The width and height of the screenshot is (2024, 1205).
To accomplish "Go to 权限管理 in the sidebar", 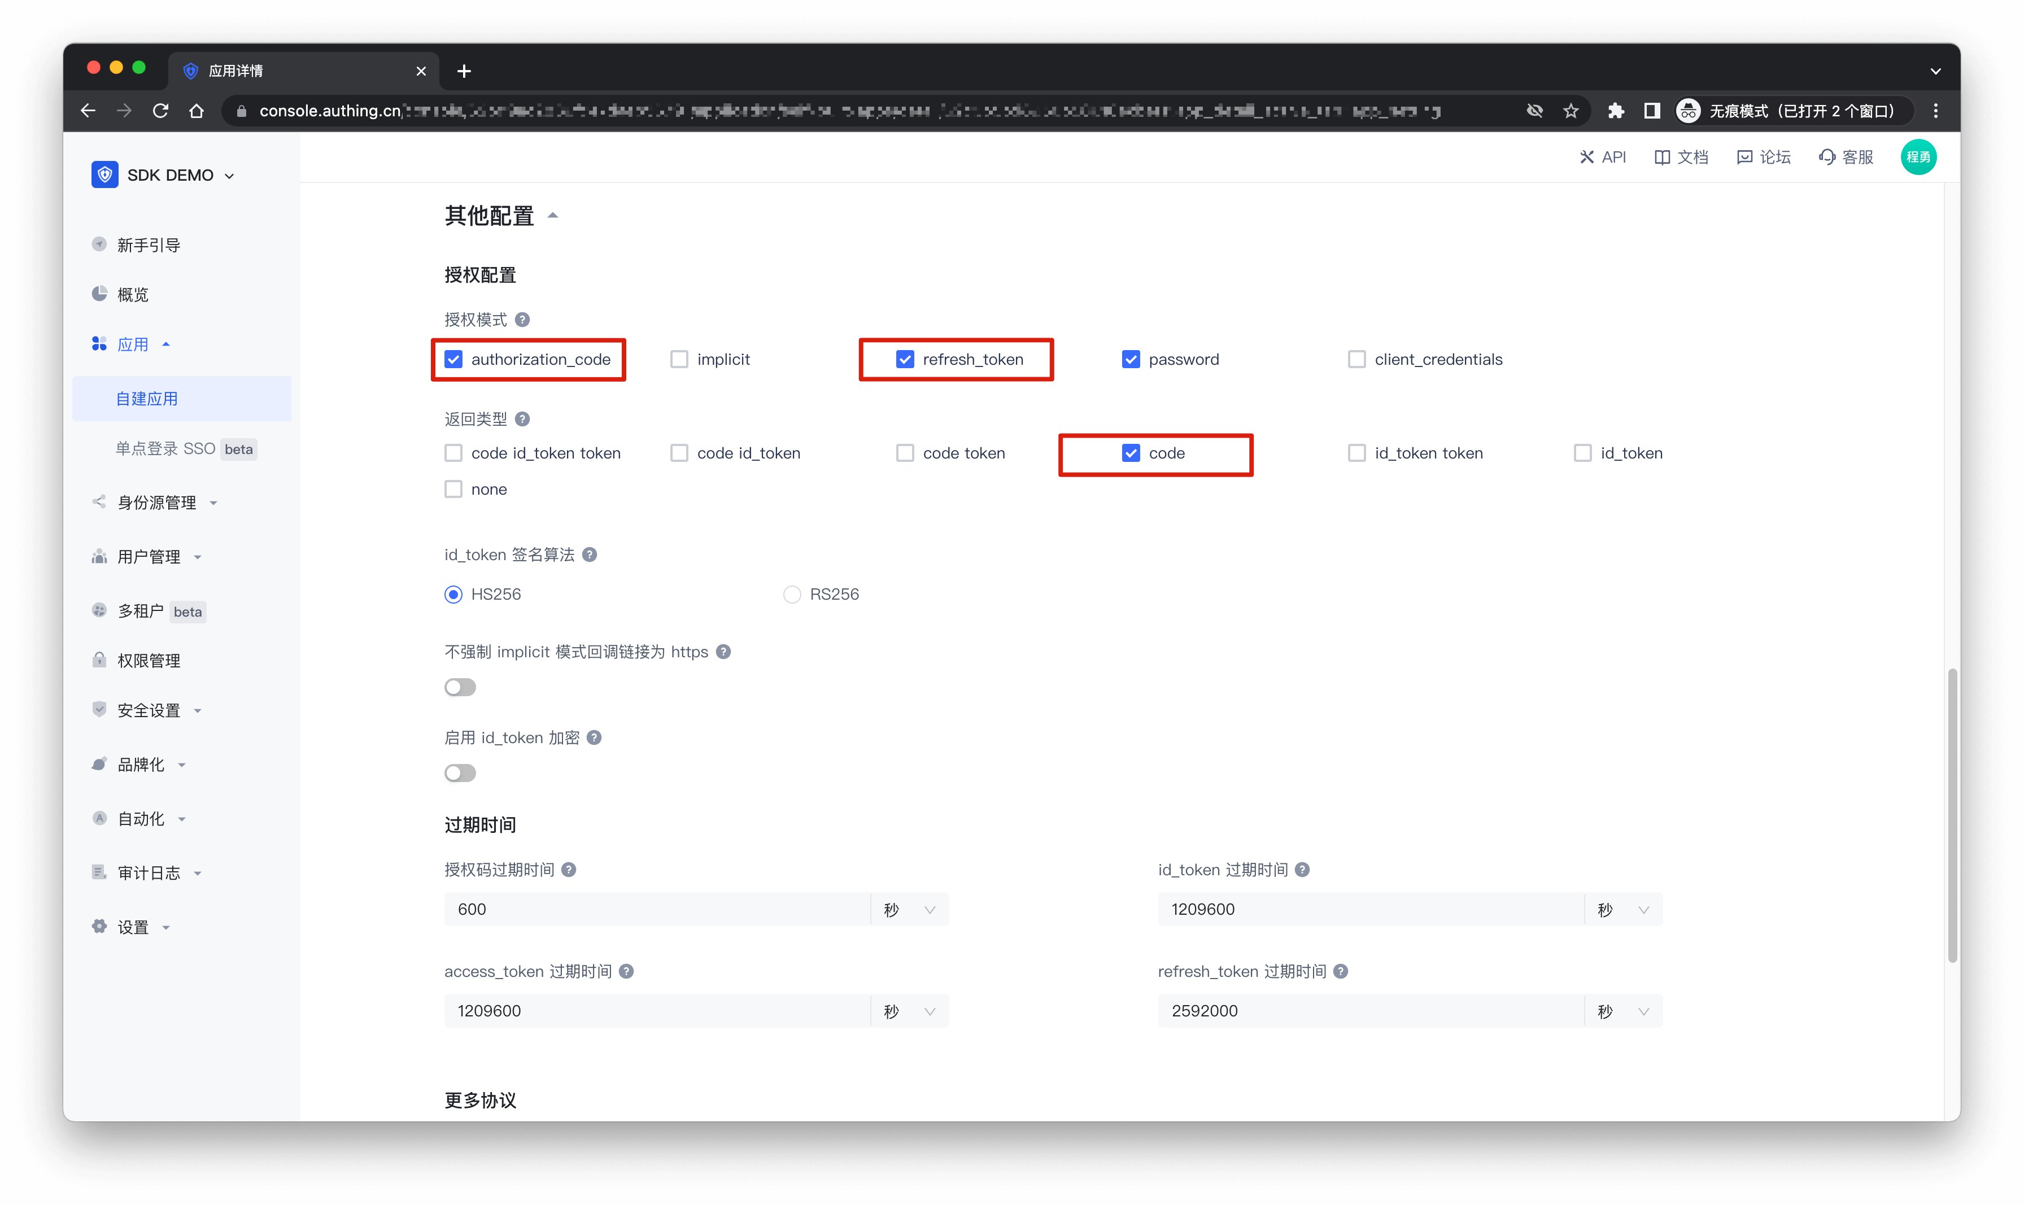I will (149, 661).
